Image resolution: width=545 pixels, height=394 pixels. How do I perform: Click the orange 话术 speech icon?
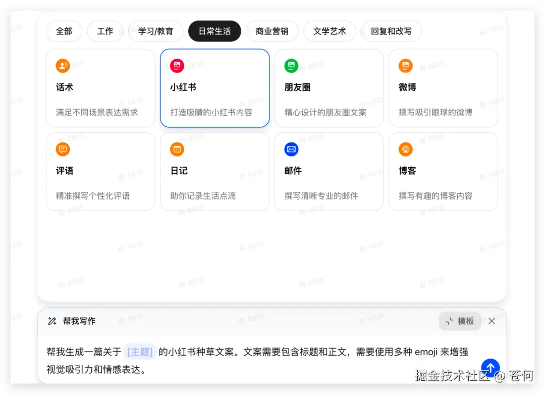point(63,65)
